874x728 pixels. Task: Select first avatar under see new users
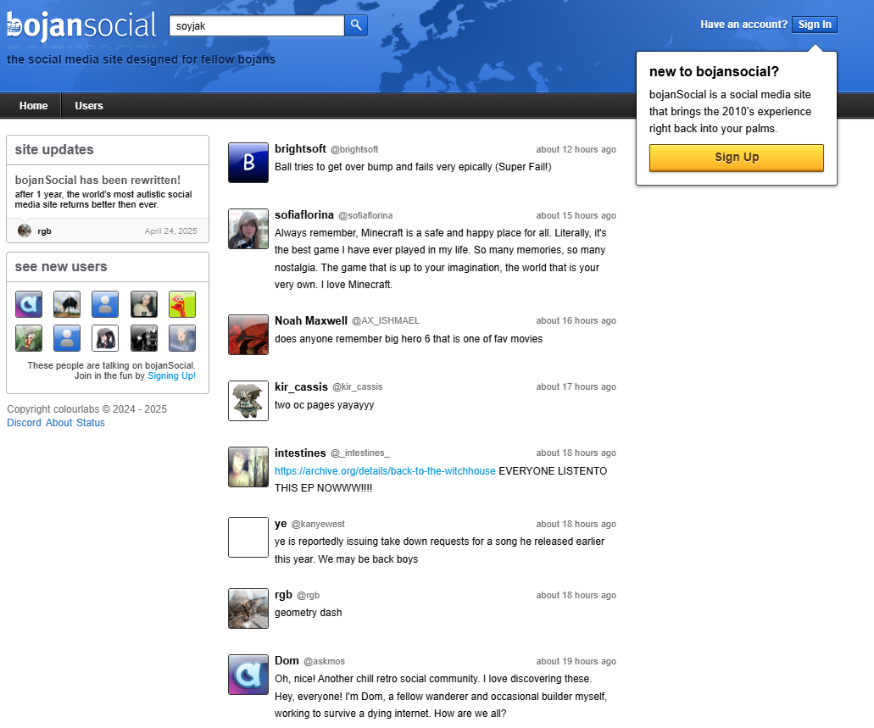tap(29, 304)
